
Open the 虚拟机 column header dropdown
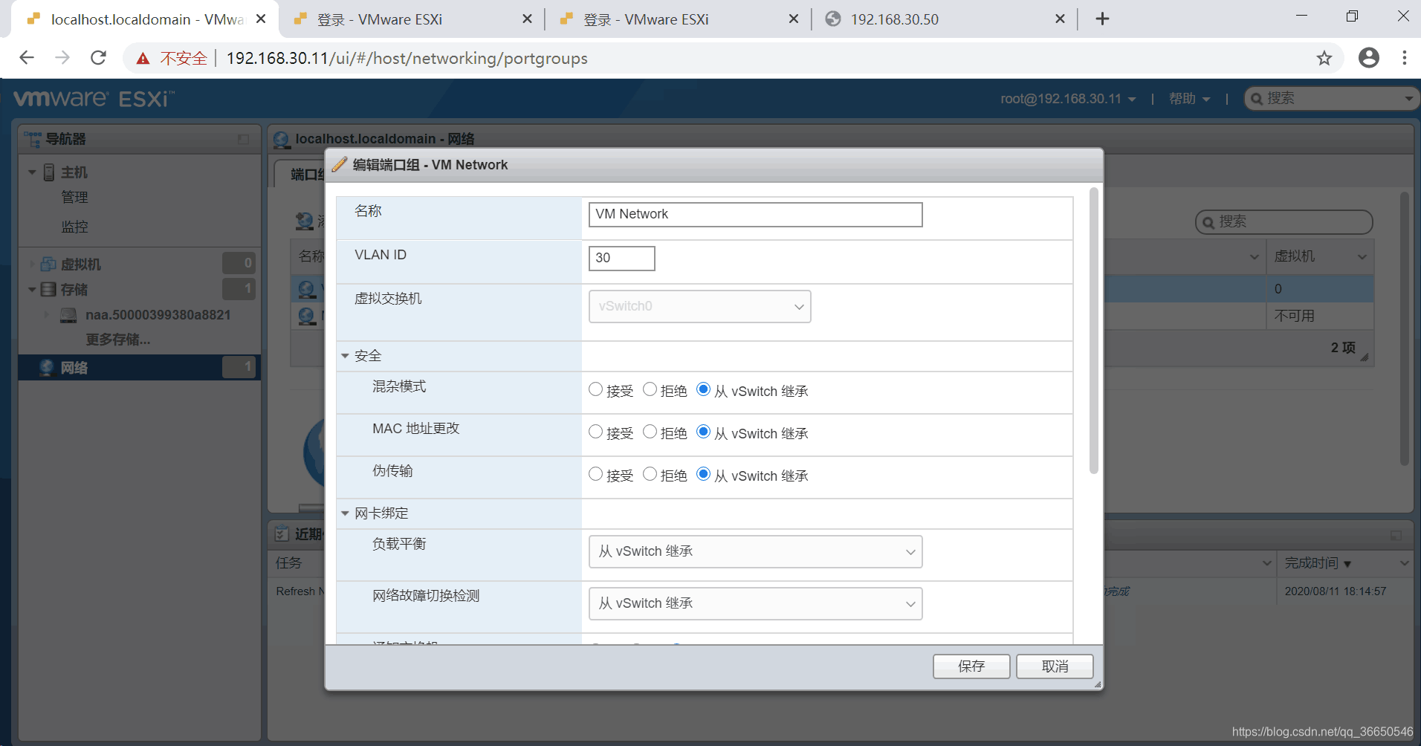[1362, 257]
